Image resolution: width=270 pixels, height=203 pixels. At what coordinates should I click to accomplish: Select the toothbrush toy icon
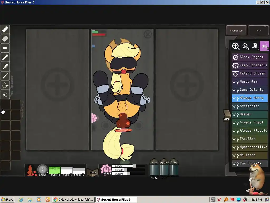[x=5, y=76]
